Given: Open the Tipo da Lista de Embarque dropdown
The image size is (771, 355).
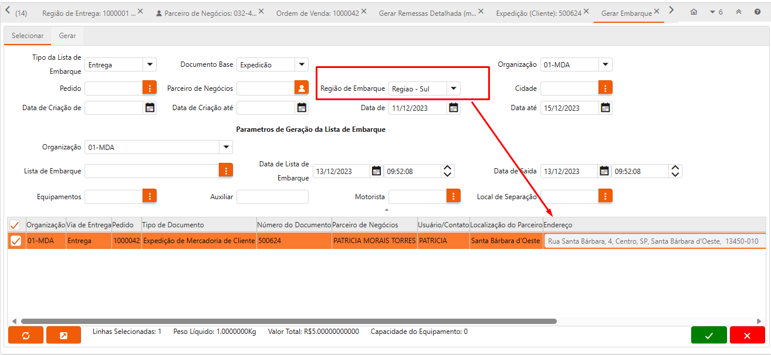Looking at the screenshot, I should (x=150, y=64).
